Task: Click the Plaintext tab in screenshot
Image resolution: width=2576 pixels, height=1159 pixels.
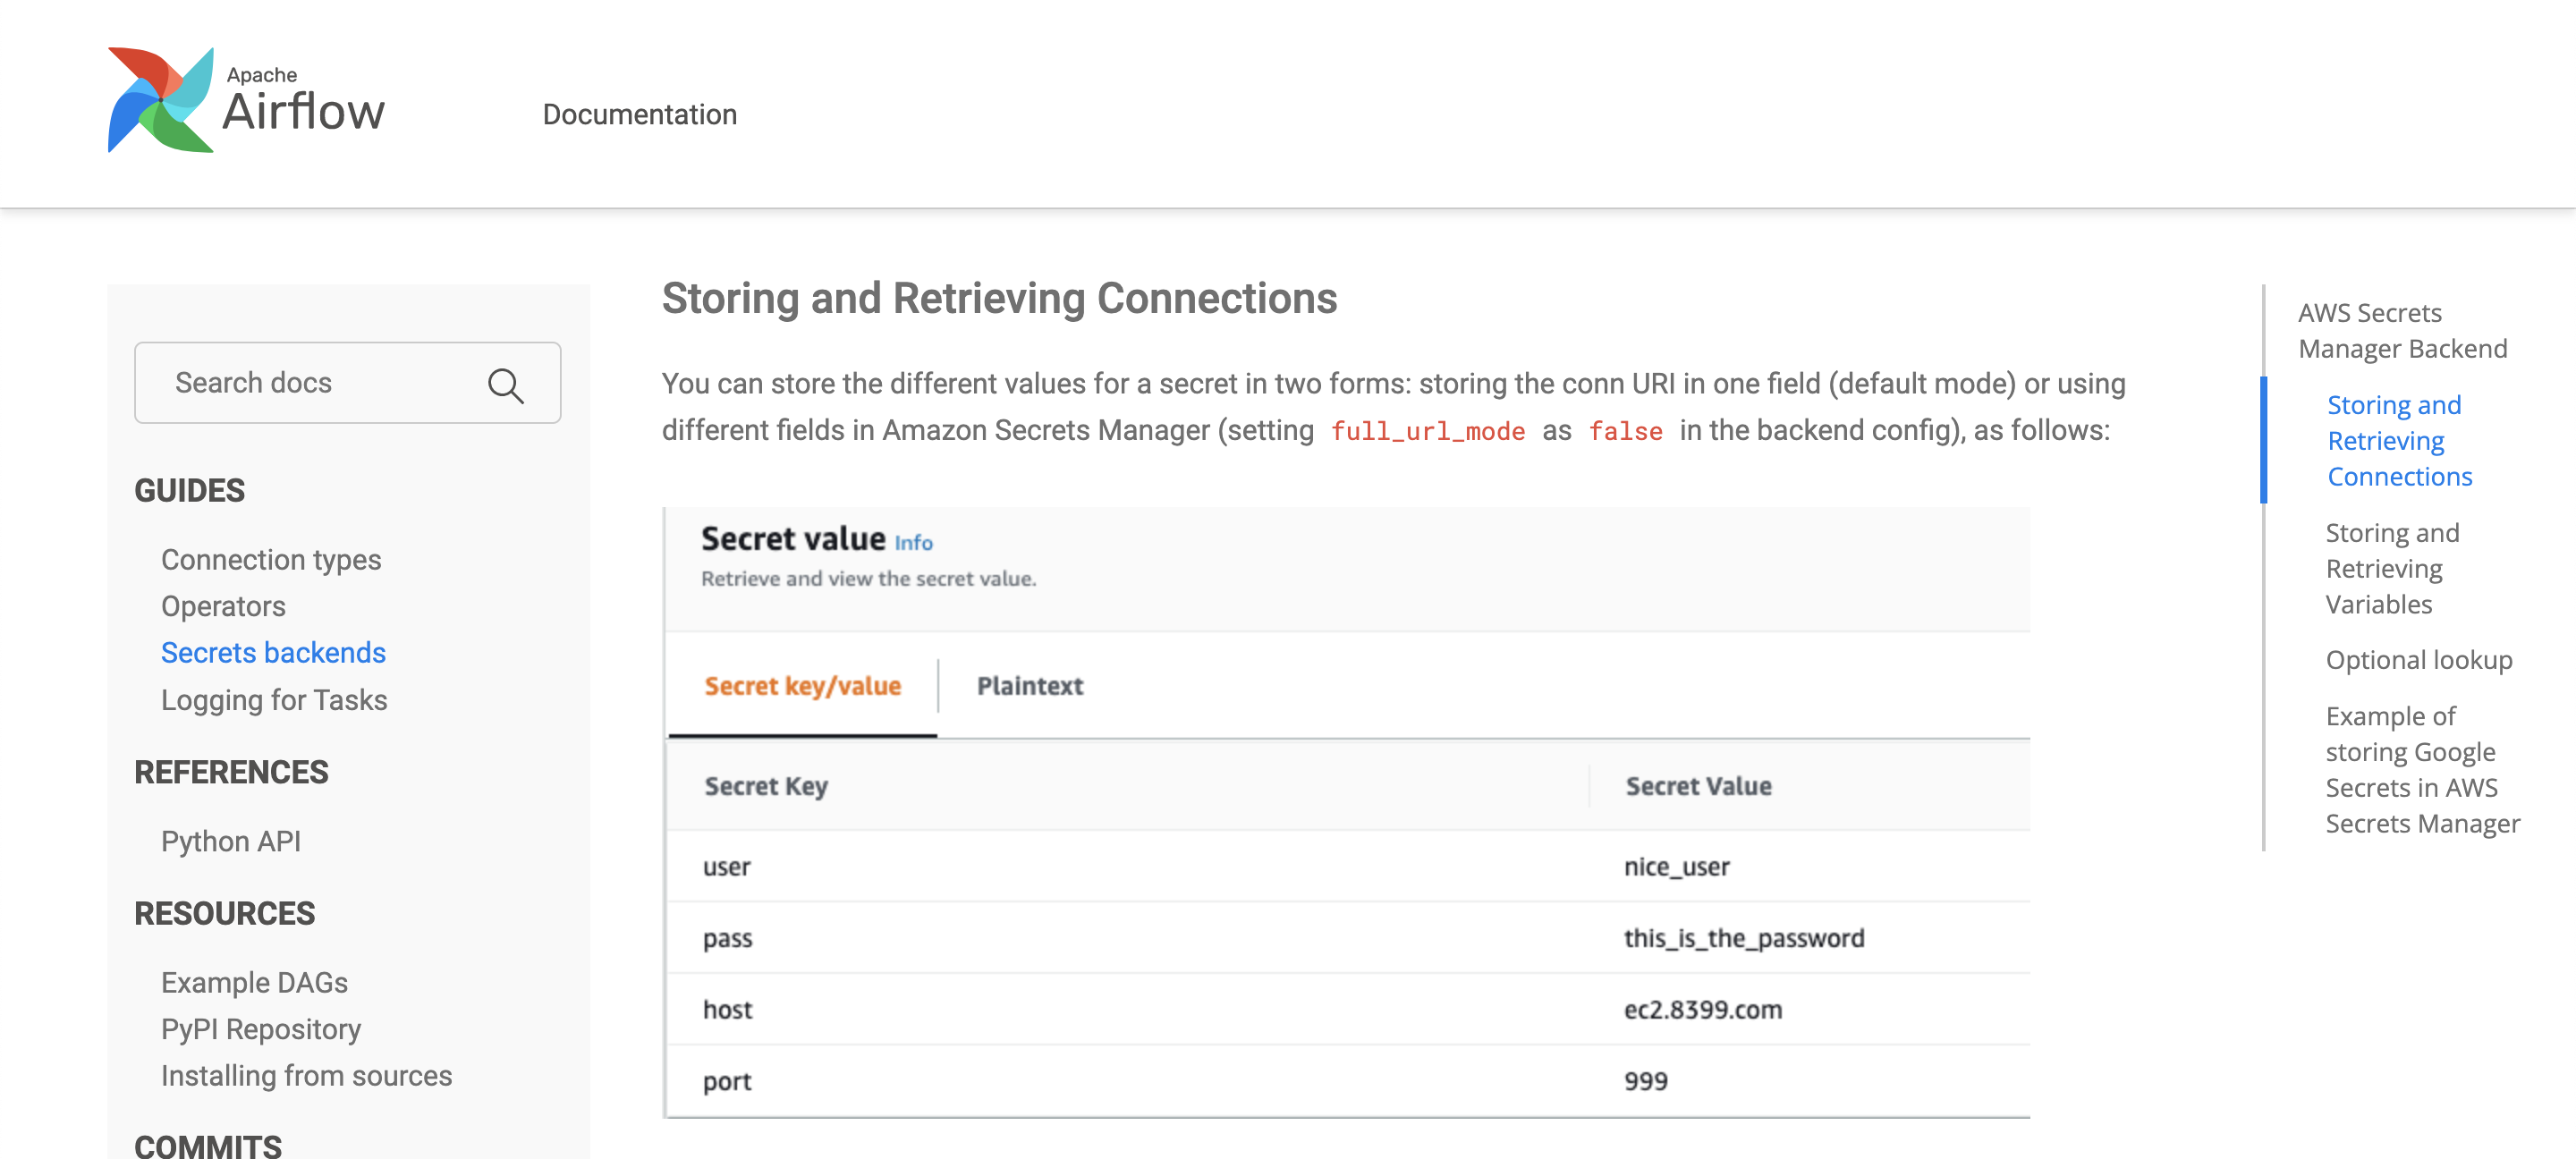Action: click(x=1029, y=686)
